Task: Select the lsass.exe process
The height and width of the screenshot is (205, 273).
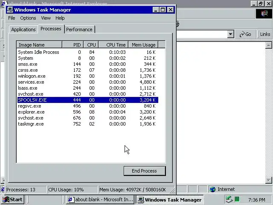Action: 88,88
